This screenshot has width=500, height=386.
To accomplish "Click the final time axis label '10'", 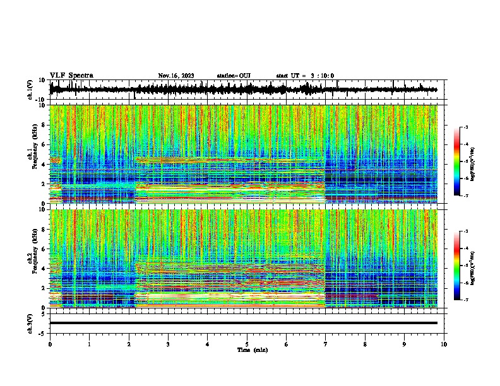I will (444, 344).
